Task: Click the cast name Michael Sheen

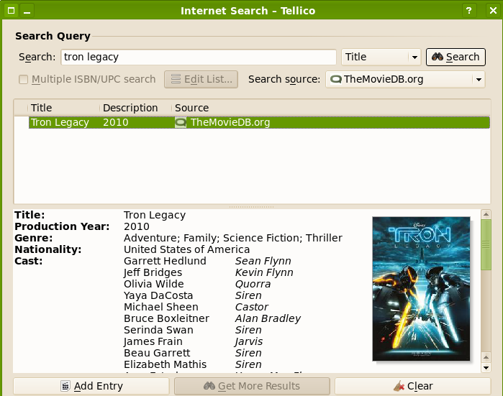Action: click(x=161, y=307)
